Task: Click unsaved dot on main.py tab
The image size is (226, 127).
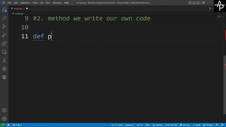Action: [27, 8]
